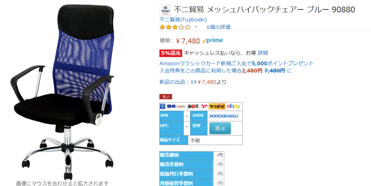Image resolution: width=371 pixels, height=186 pixels.
Task: Expand the star rating dropdown chevron
Action: pos(196,27)
